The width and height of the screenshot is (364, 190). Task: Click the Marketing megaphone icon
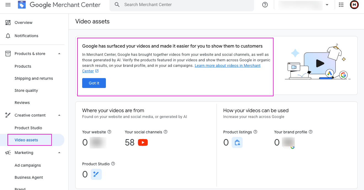click(8, 153)
